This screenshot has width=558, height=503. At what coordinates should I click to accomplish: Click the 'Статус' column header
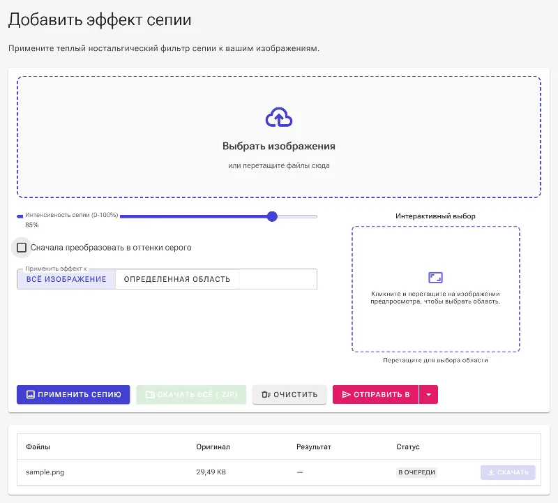click(408, 446)
